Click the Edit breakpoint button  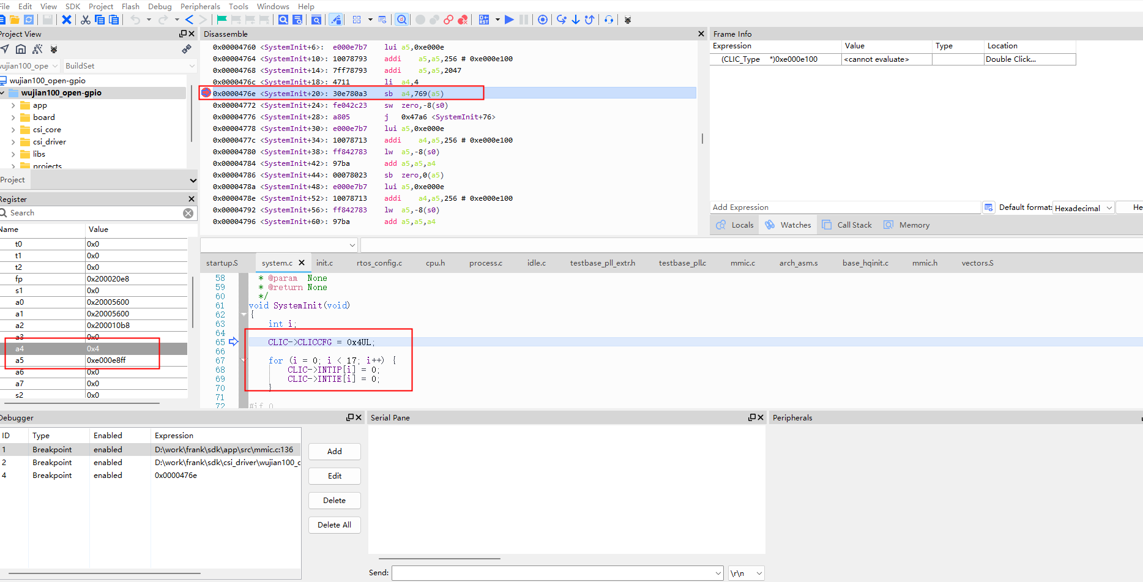pyautogui.click(x=335, y=476)
